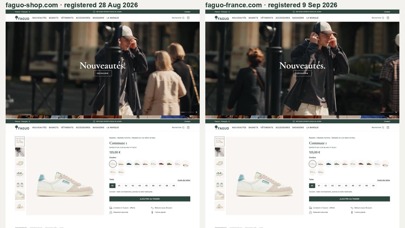Click AJOUTER AU PANIER on faguo-france.com
The width and height of the screenshot is (405, 228).
click(350, 199)
